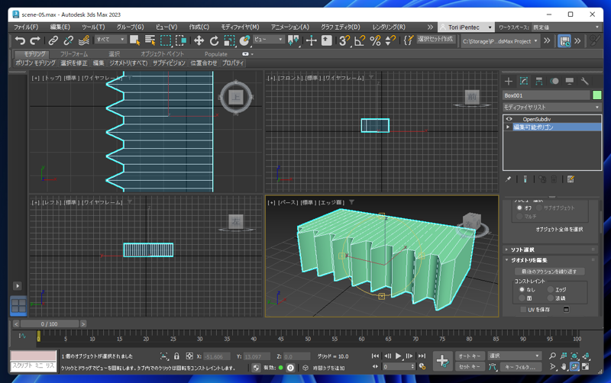611x383 pixels.
Task: Collapse the ジオメトリを編集 rollout
Action: click(x=529, y=260)
